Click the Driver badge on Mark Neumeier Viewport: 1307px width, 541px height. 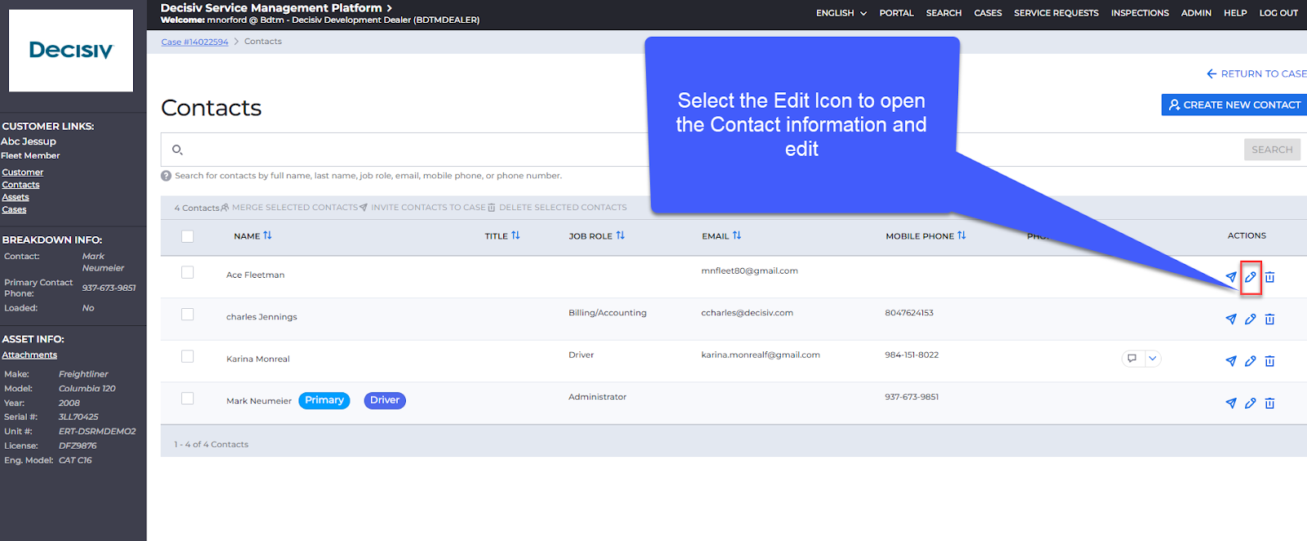point(385,400)
